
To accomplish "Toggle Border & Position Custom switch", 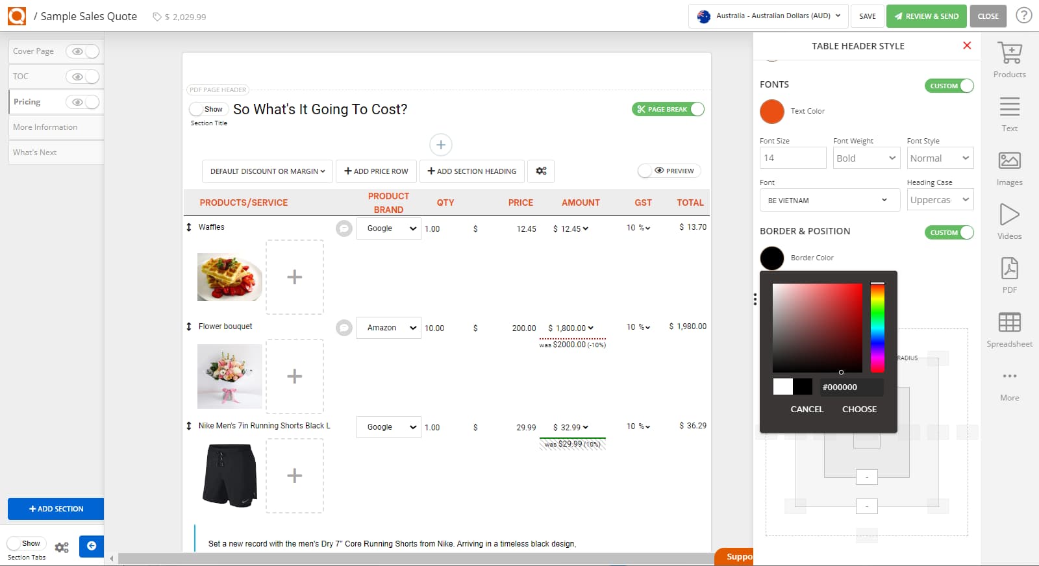I will (949, 232).
